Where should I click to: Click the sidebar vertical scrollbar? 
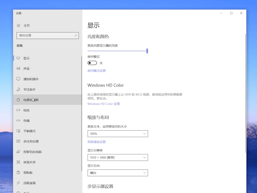click(82, 114)
